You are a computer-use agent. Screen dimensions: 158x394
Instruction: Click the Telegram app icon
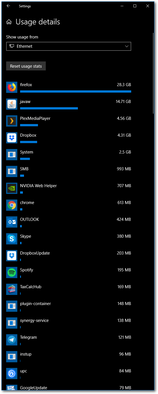pos(12,340)
